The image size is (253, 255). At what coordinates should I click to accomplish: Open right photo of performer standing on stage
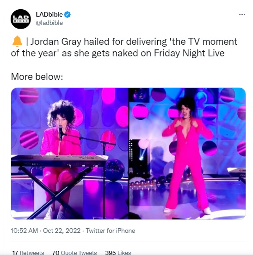click(187, 153)
